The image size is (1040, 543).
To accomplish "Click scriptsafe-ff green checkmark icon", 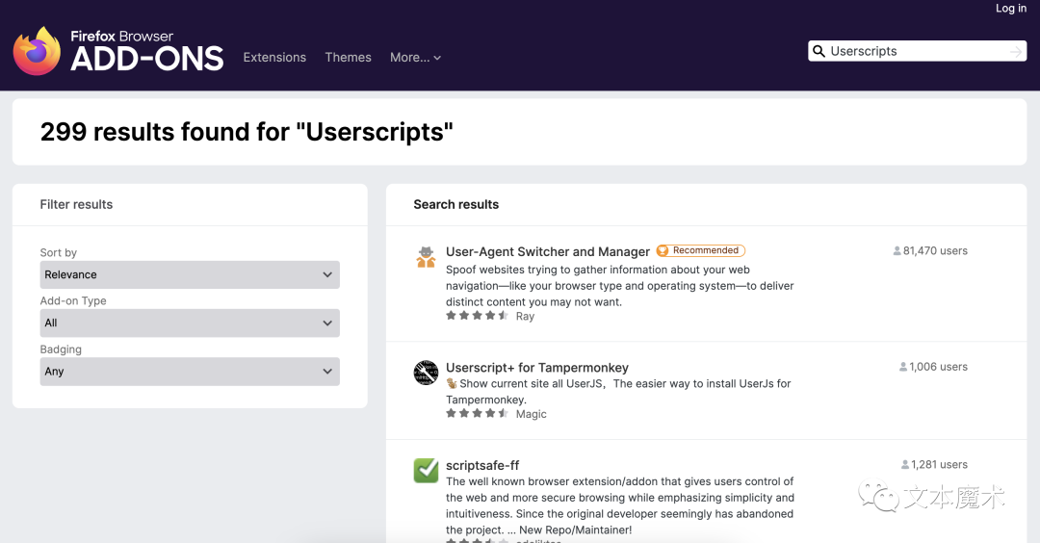I will pos(426,471).
